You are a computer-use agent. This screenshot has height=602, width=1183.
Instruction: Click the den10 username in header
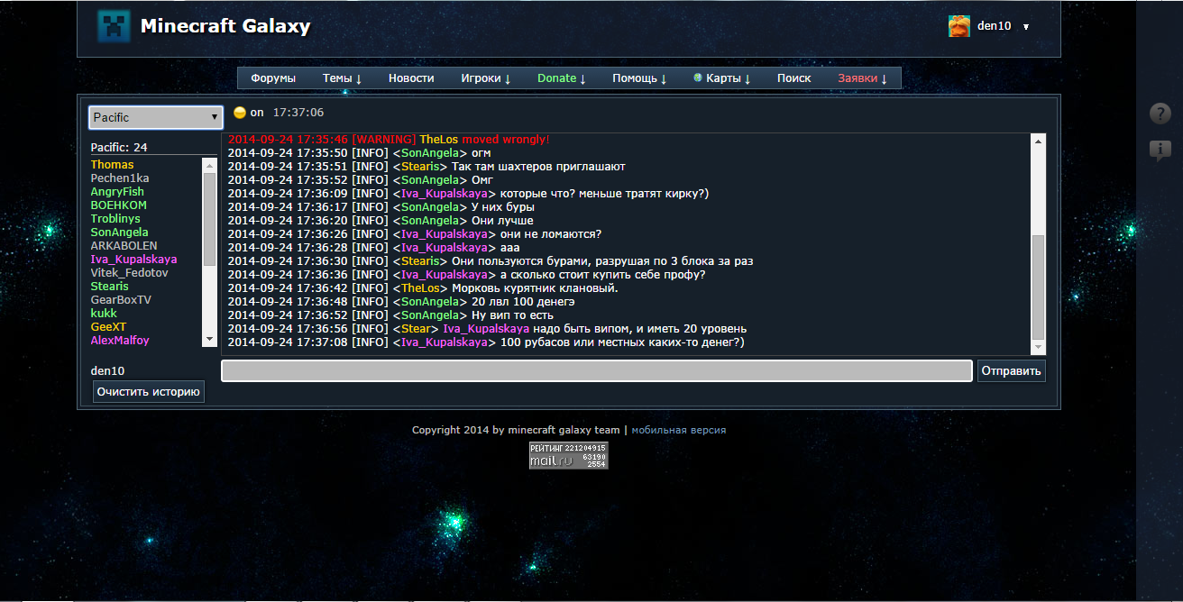(x=994, y=26)
